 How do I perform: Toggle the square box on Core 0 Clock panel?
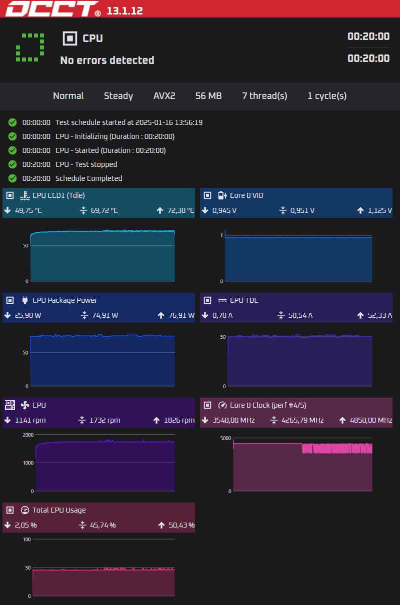coord(207,405)
